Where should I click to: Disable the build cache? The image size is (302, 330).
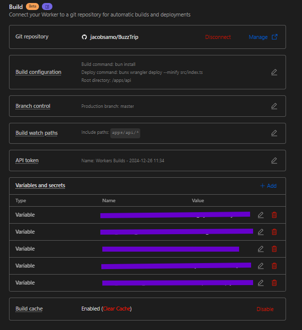265,309
